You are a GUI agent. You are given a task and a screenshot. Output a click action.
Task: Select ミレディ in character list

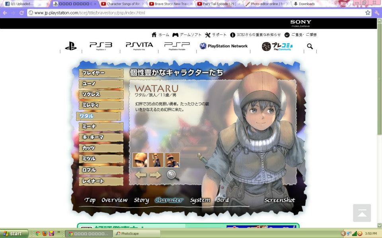[x=101, y=105]
